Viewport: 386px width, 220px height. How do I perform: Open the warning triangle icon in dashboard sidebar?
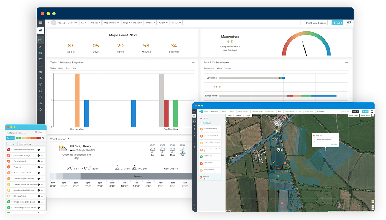(x=41, y=78)
